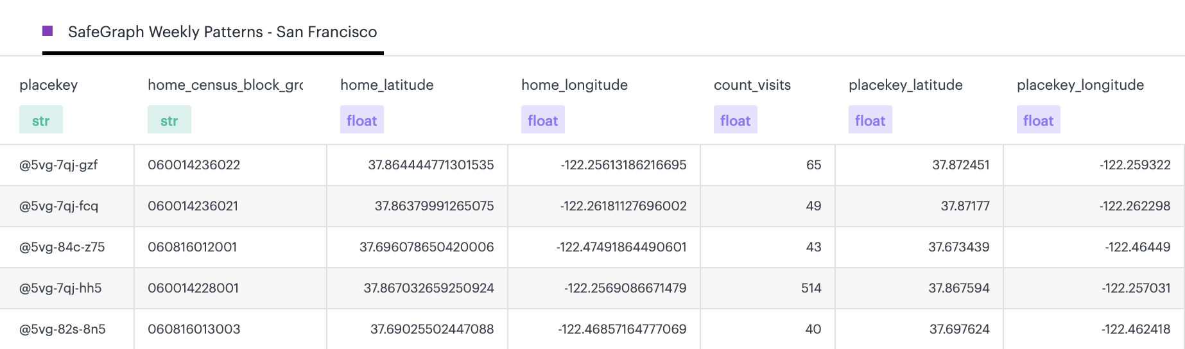Click the float badge under home_longitude
Screen dimensions: 1185x349
coord(543,121)
